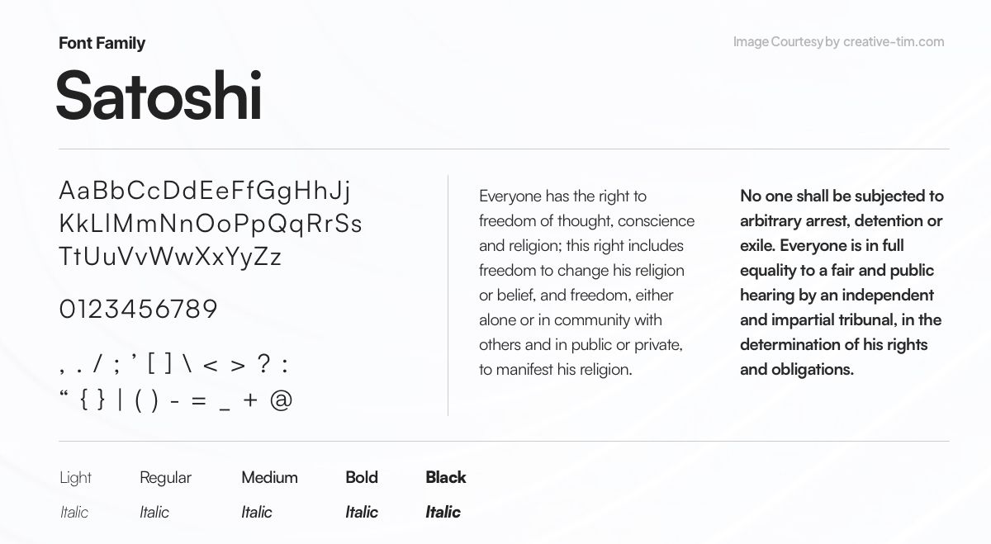Viewport: 991px width, 544px height.
Task: Click the bold "No one shall be subjected" paragraph
Action: click(842, 282)
